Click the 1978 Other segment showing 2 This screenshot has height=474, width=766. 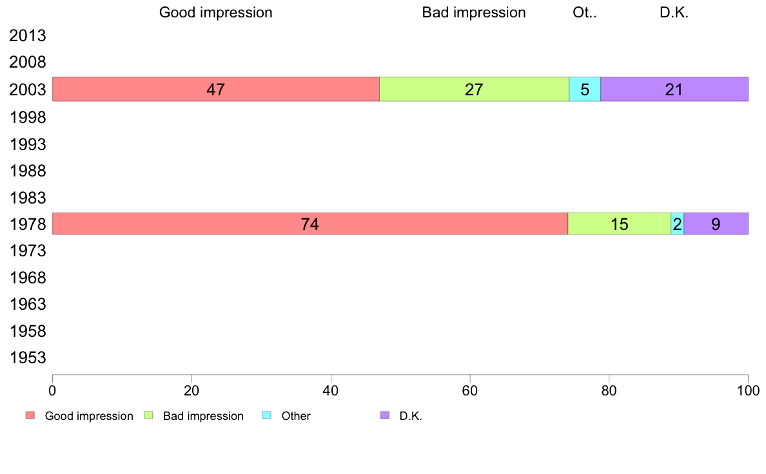point(677,224)
